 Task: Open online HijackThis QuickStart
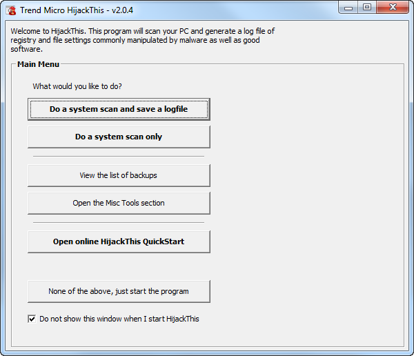point(119,241)
